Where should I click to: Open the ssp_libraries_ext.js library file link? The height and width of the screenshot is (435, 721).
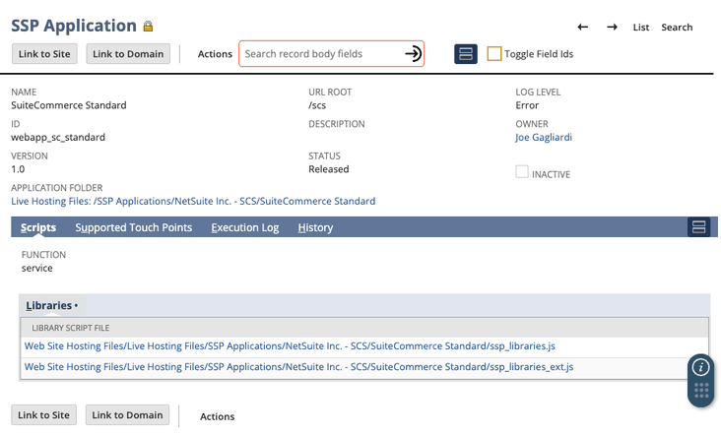pyautogui.click(x=298, y=366)
